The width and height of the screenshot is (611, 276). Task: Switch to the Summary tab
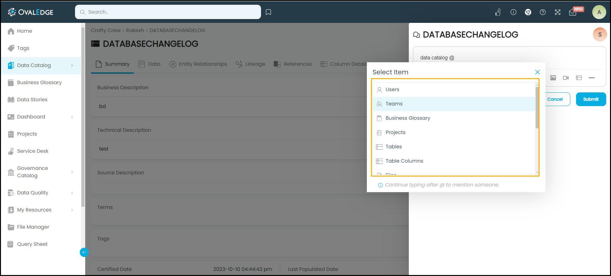(113, 64)
